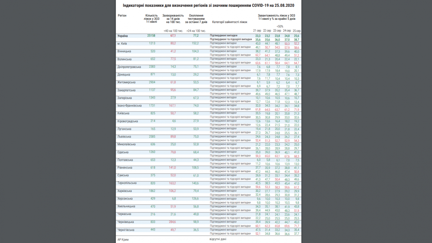Select the 'Україна' row label
The height and width of the screenshot is (243, 432).
tap(123, 36)
